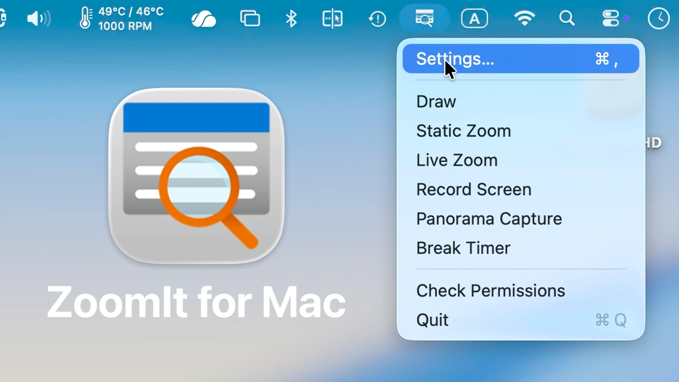The height and width of the screenshot is (382, 679).
Task: Open Spotlight search magnifier
Action: click(567, 19)
